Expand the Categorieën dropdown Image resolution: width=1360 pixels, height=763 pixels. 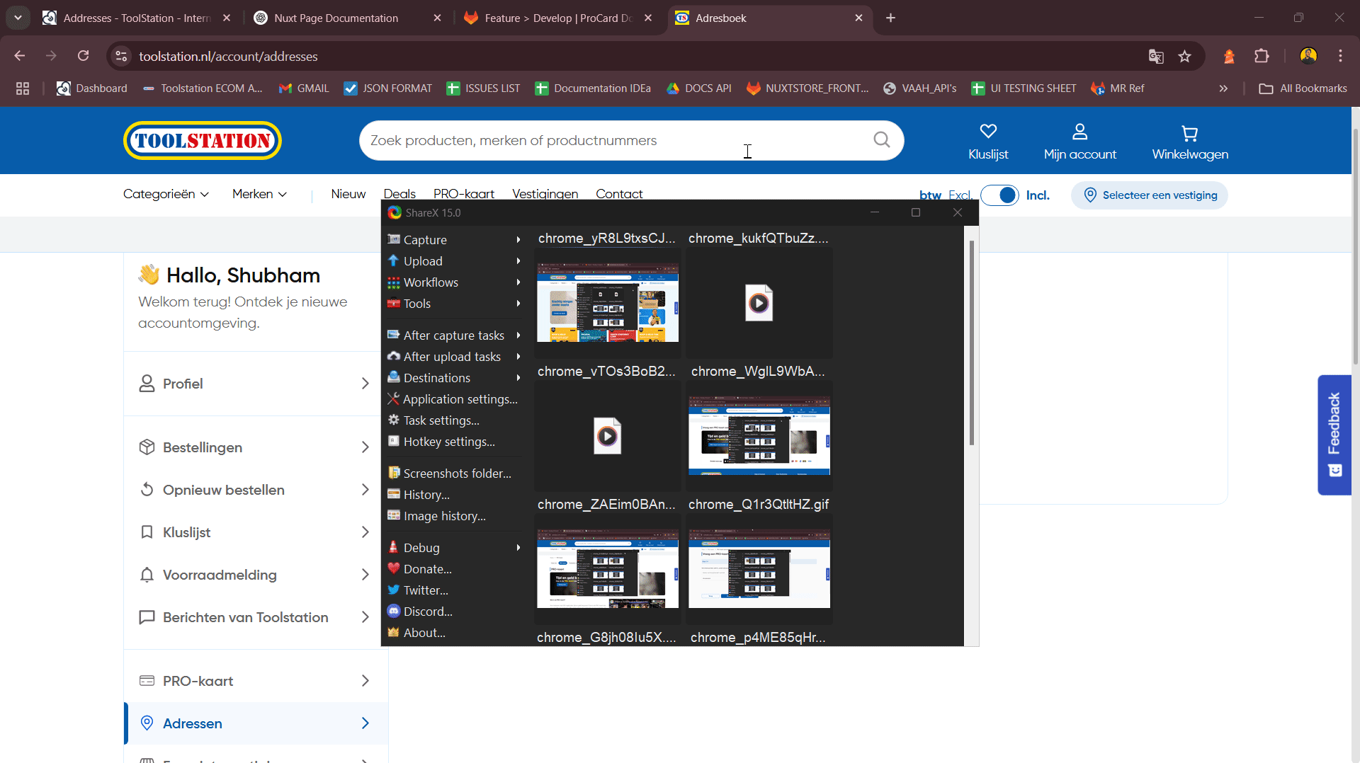coord(166,194)
